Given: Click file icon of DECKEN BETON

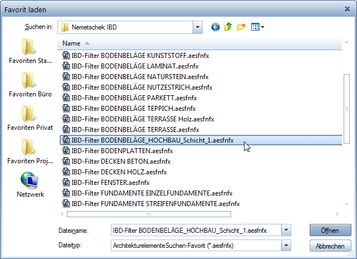Looking at the screenshot, I should pos(66,162).
